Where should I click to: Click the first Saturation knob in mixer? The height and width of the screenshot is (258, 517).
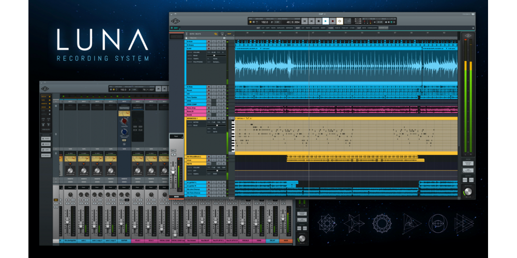tap(70, 170)
